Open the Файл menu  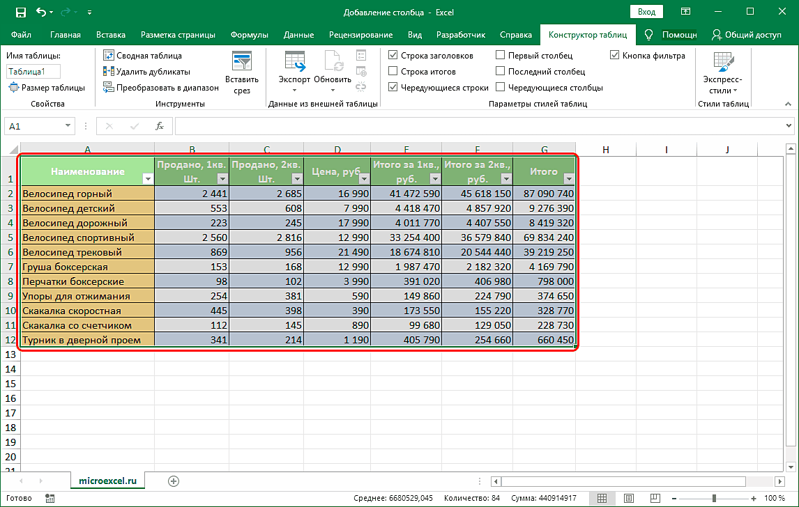pyautogui.click(x=21, y=35)
